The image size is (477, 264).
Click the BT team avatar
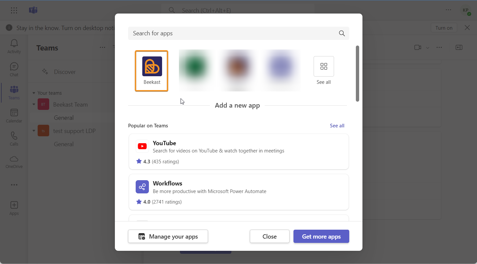coord(43,104)
